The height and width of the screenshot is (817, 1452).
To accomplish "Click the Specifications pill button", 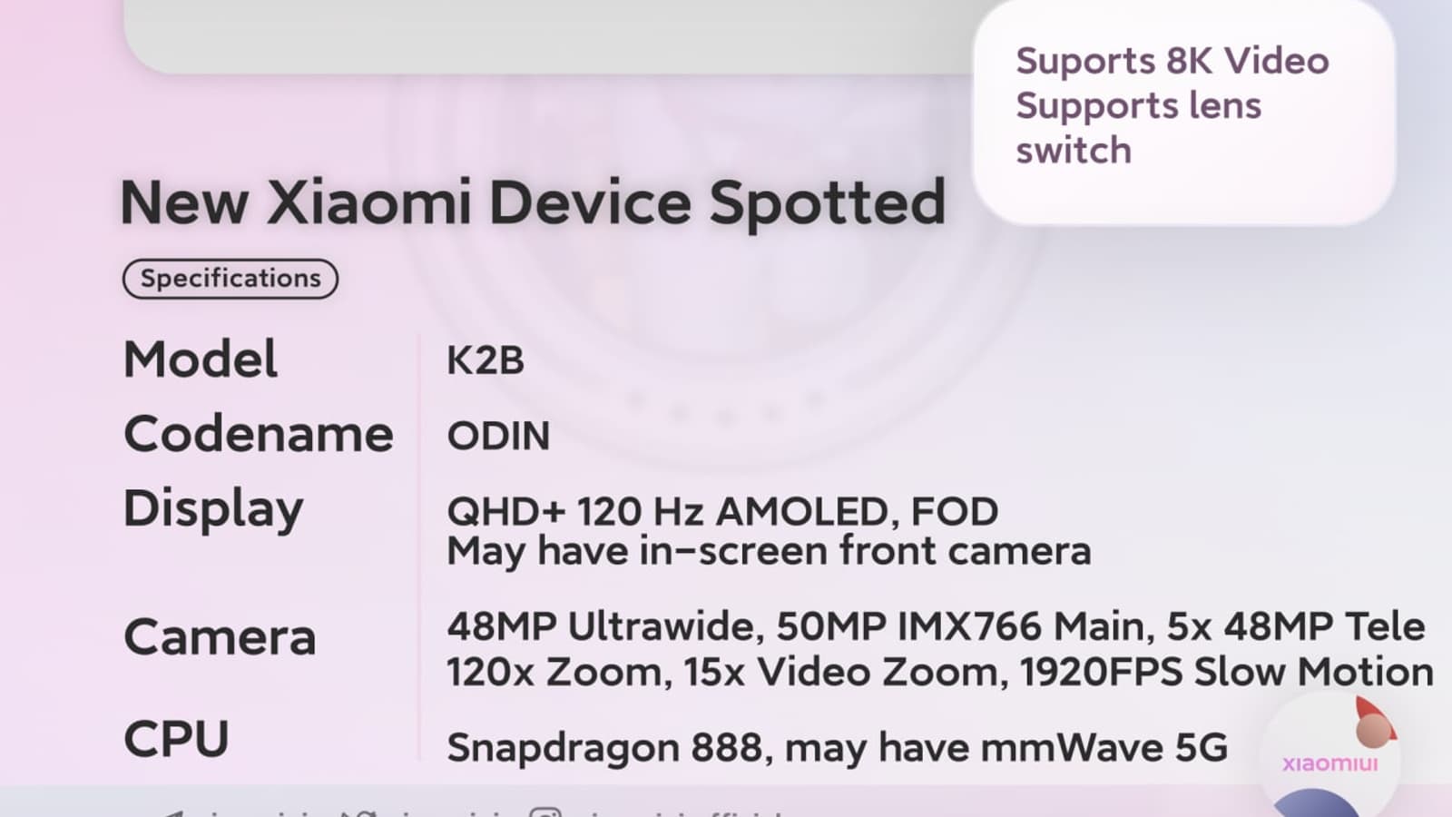I will (231, 279).
